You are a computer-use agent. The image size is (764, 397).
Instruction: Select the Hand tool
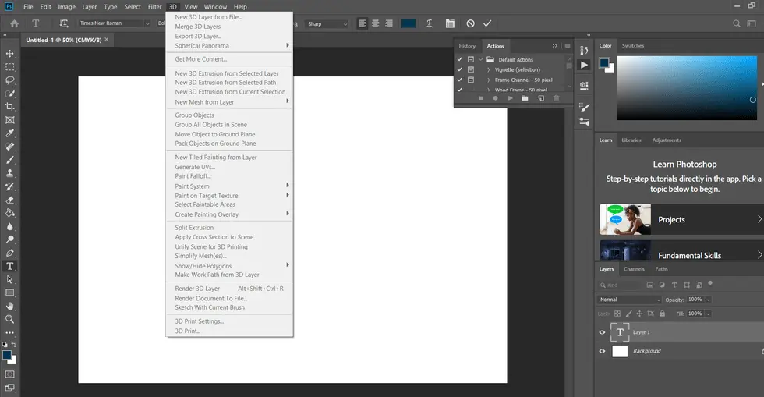tap(9, 306)
